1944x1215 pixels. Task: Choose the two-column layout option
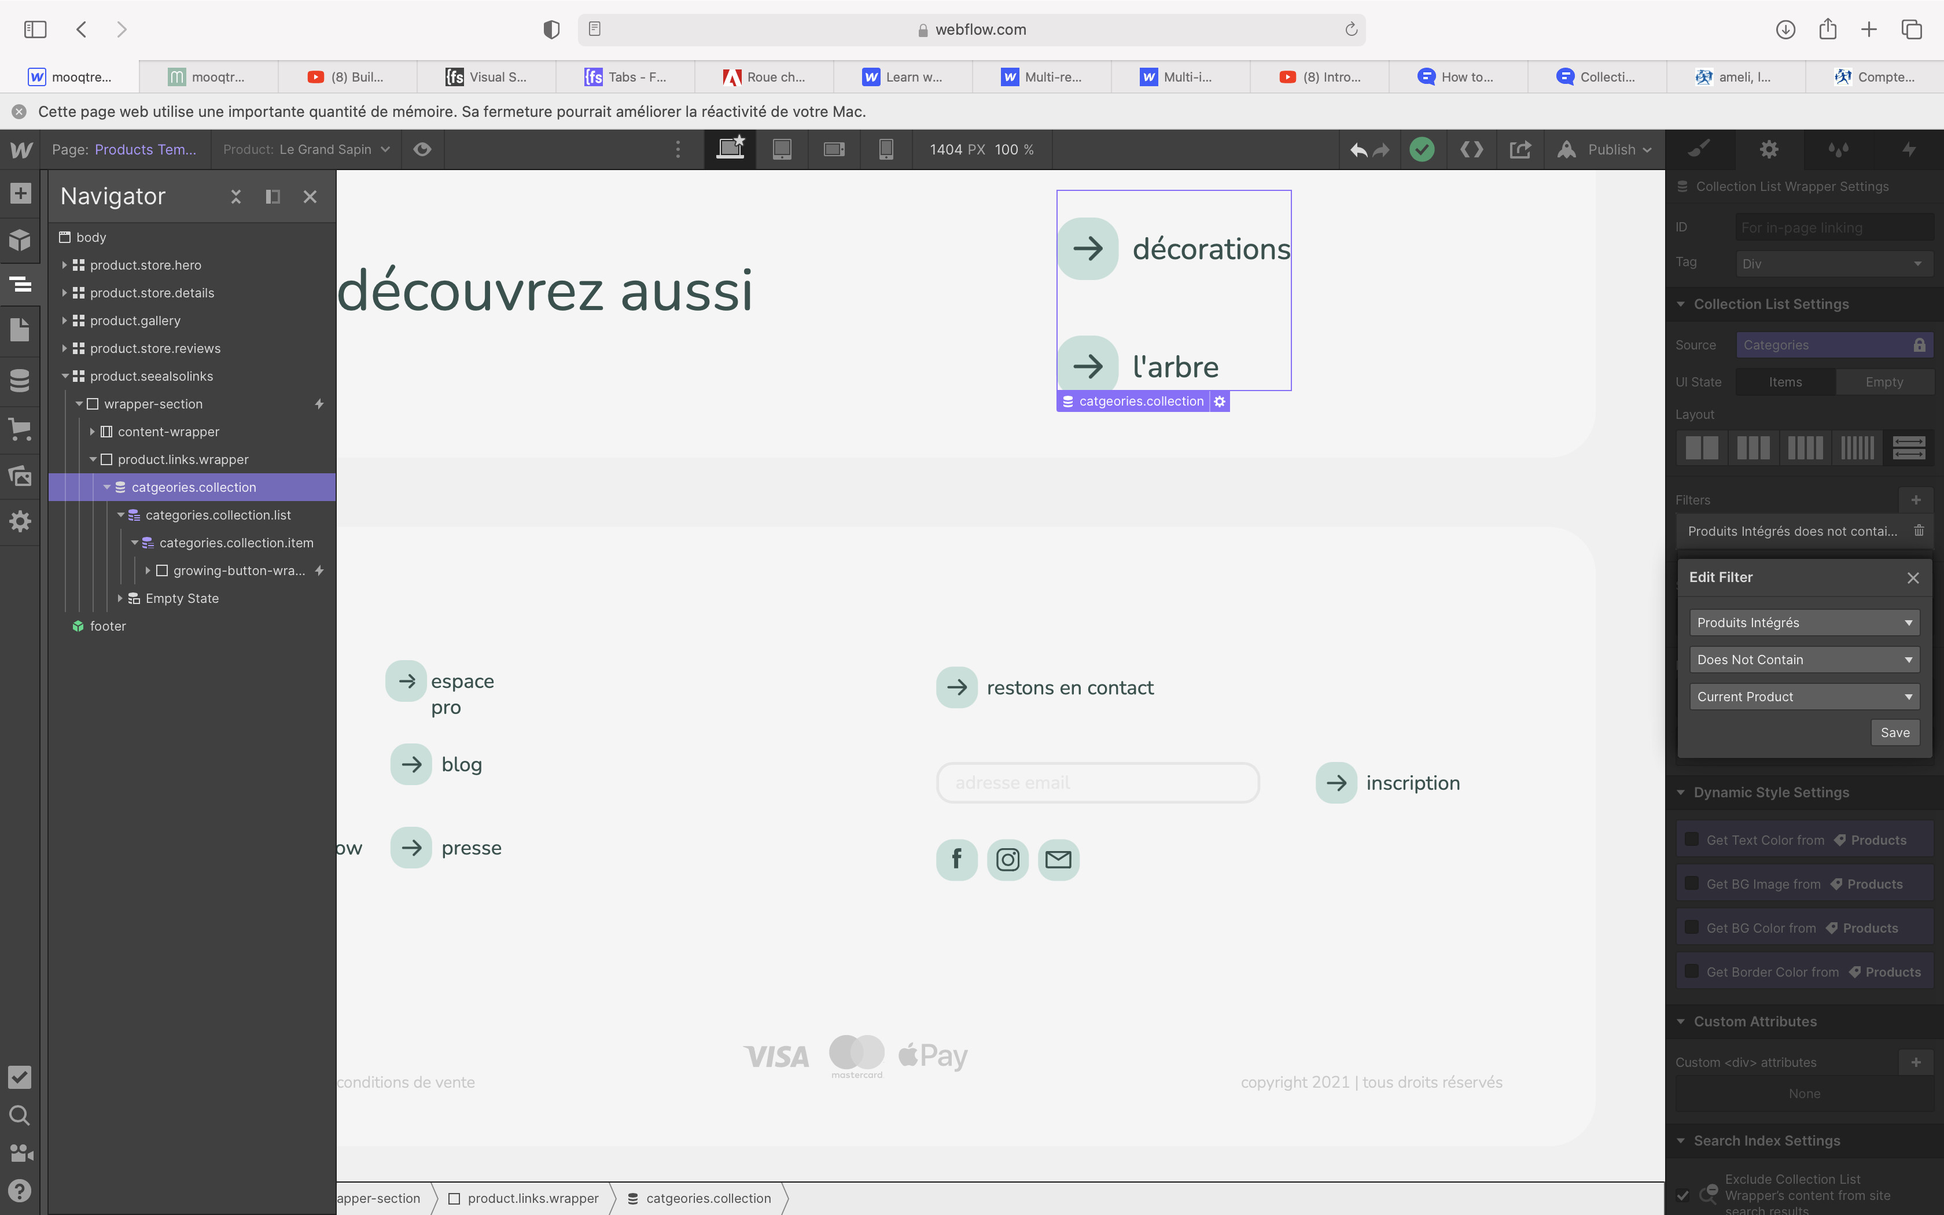[1702, 448]
